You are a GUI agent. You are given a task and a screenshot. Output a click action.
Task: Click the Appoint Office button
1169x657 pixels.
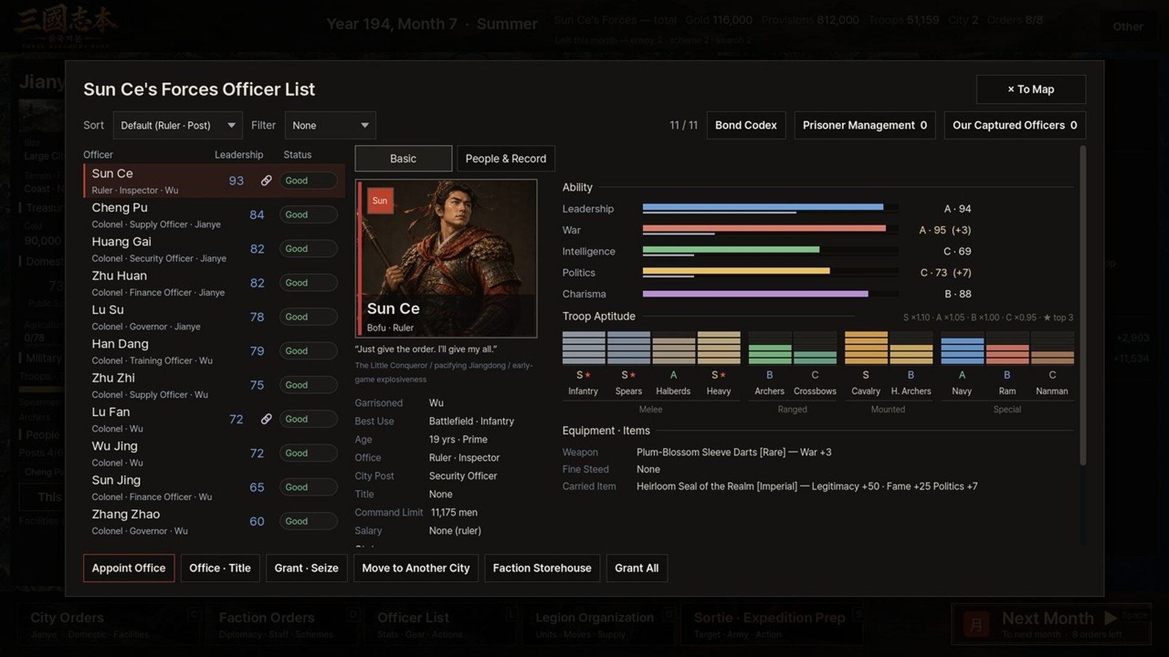coord(128,568)
